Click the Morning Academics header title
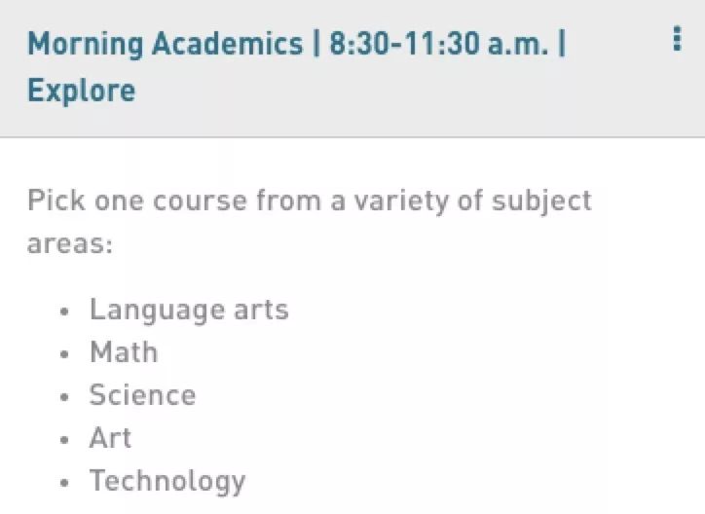705x514 pixels. click(x=165, y=45)
